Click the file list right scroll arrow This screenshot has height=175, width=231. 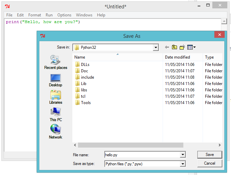coord(220,145)
